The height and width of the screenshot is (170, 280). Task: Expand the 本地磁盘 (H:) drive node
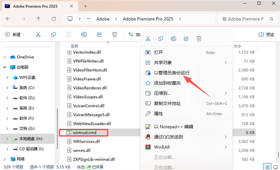coord(7,139)
